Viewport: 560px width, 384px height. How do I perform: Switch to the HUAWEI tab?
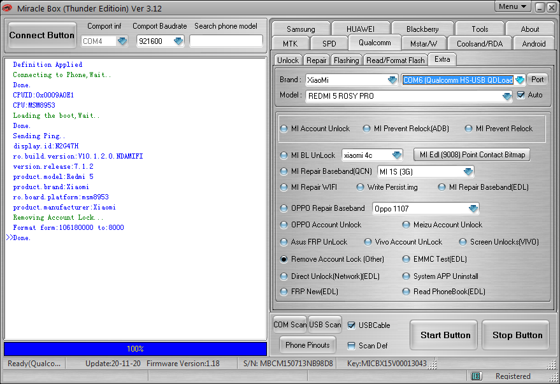pos(361,29)
